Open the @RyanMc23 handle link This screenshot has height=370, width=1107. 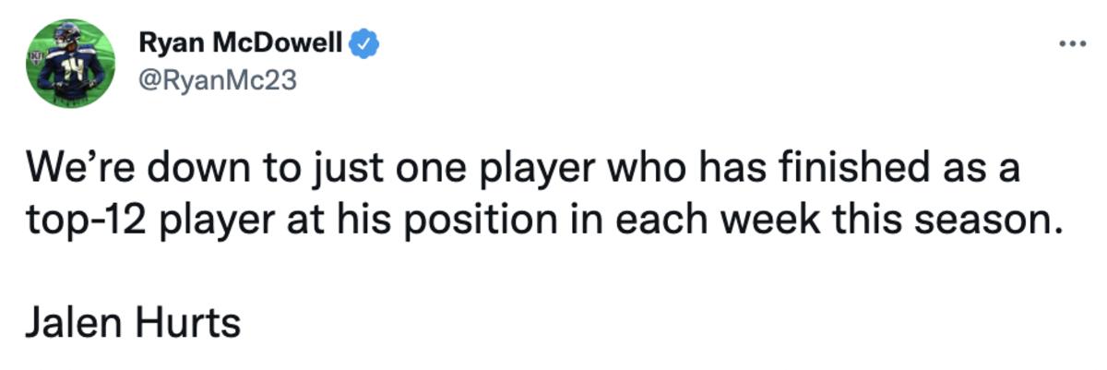(x=217, y=81)
